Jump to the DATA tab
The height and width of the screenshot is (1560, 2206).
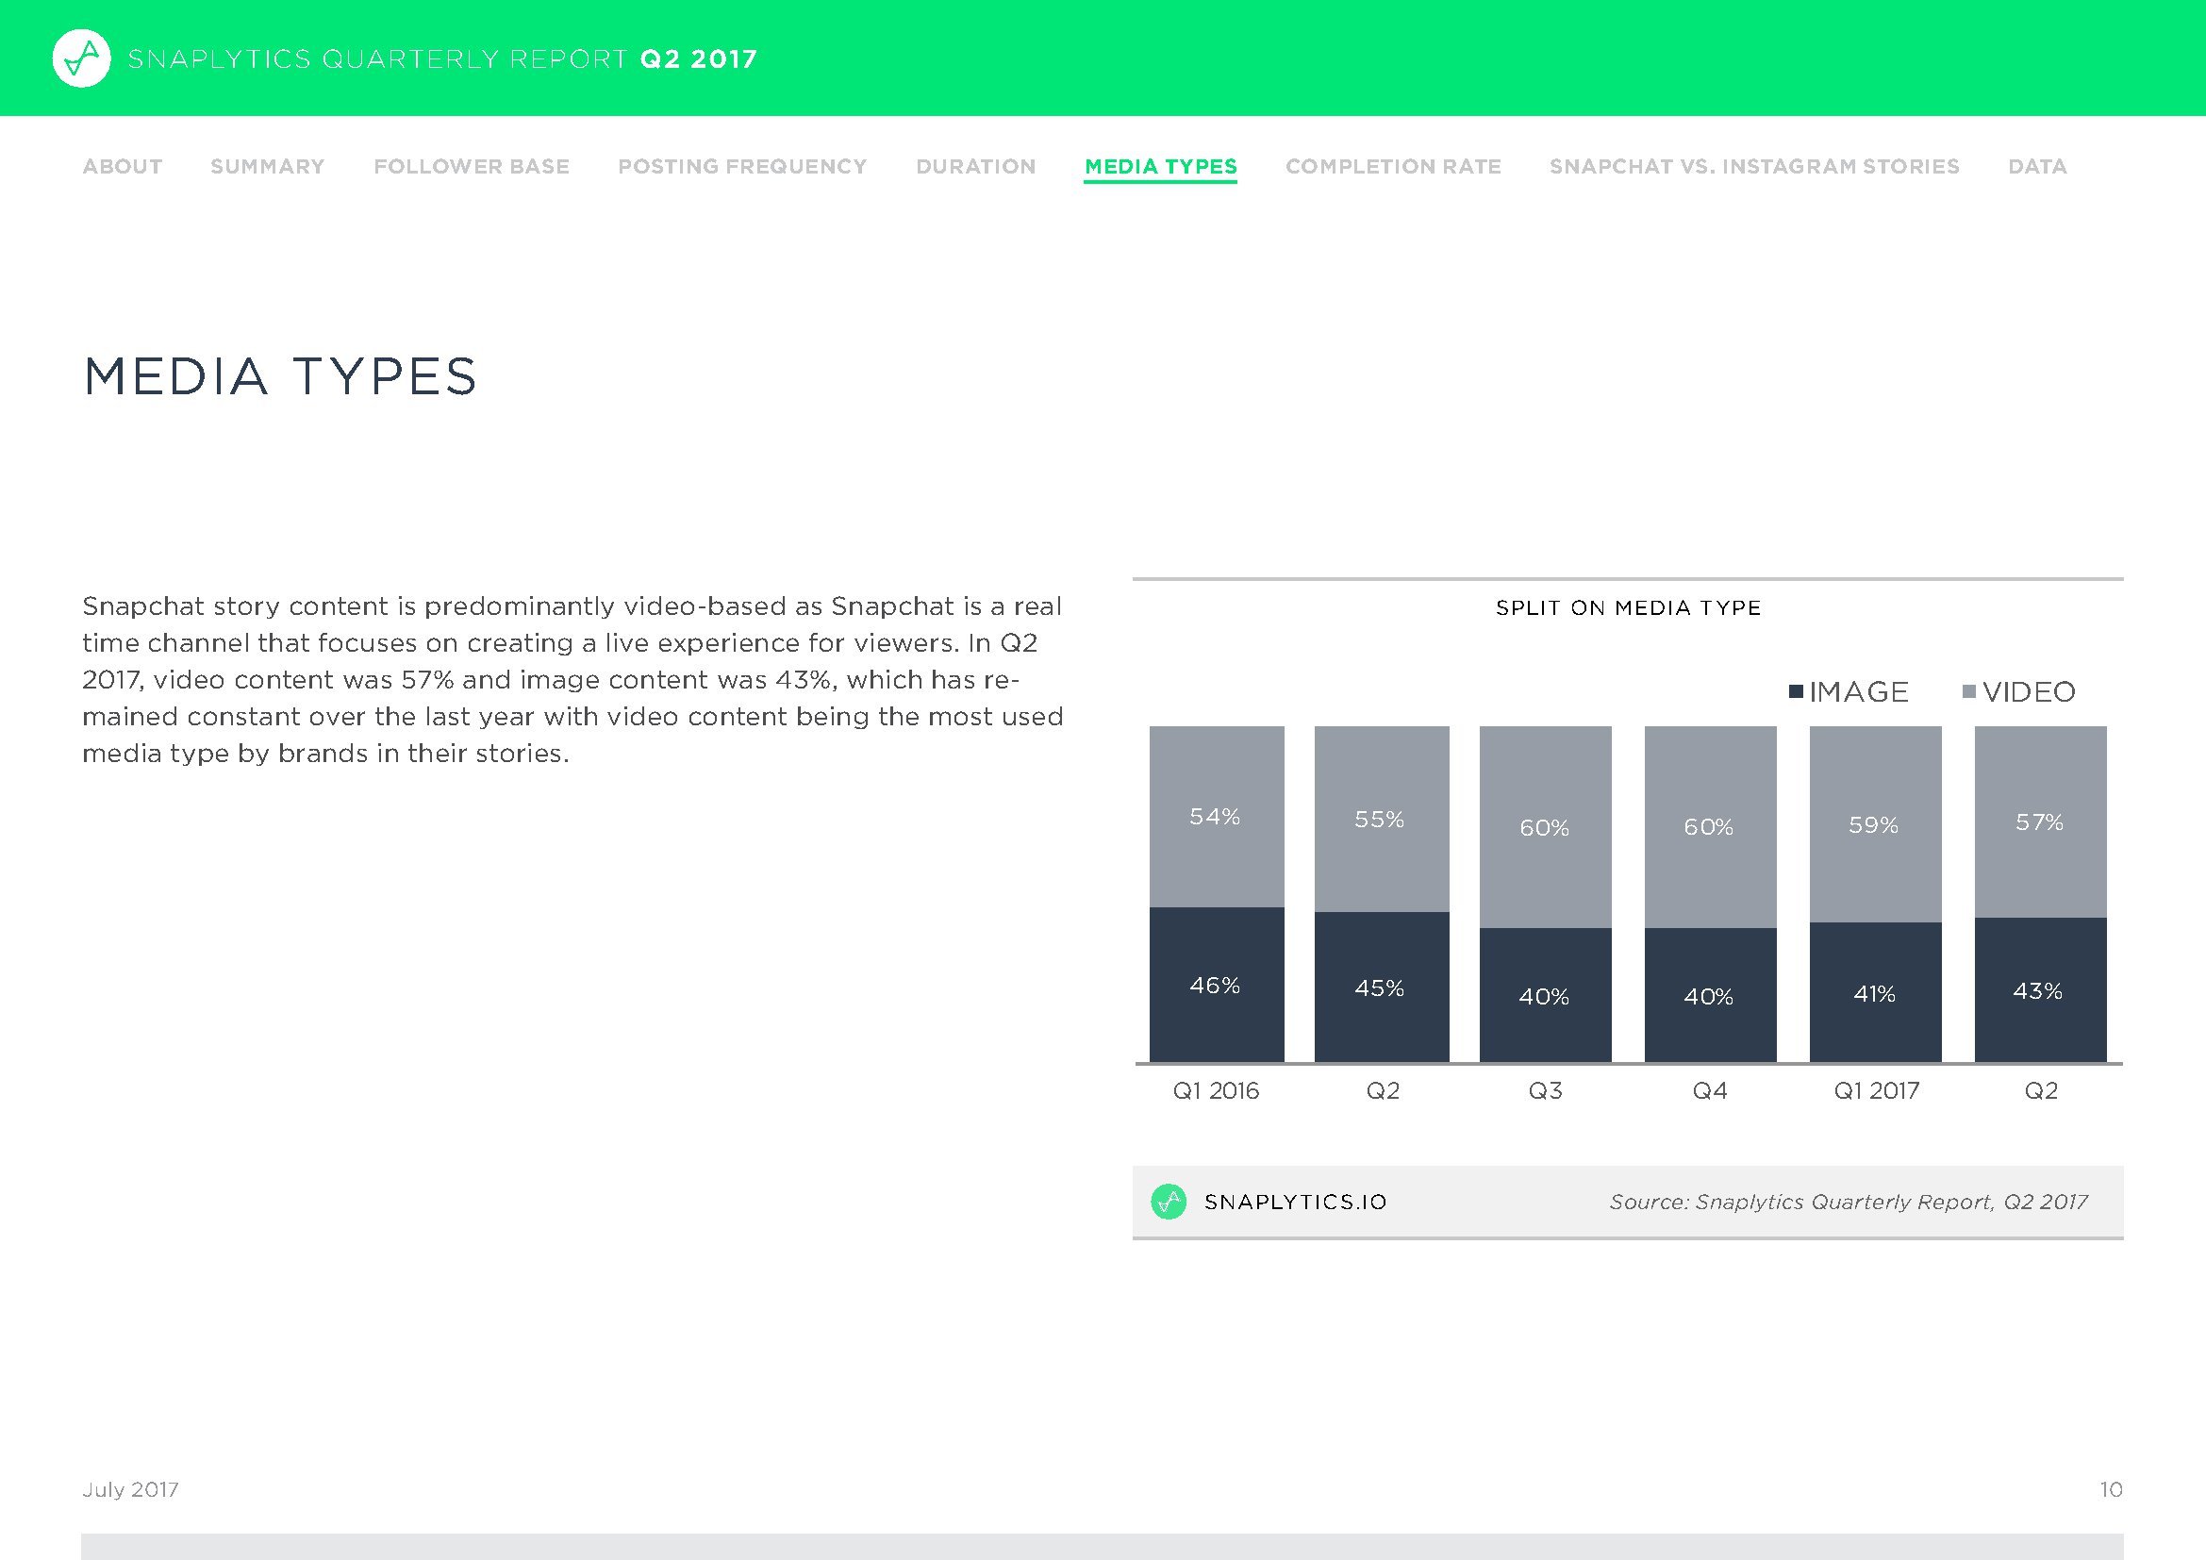coord(2037,166)
